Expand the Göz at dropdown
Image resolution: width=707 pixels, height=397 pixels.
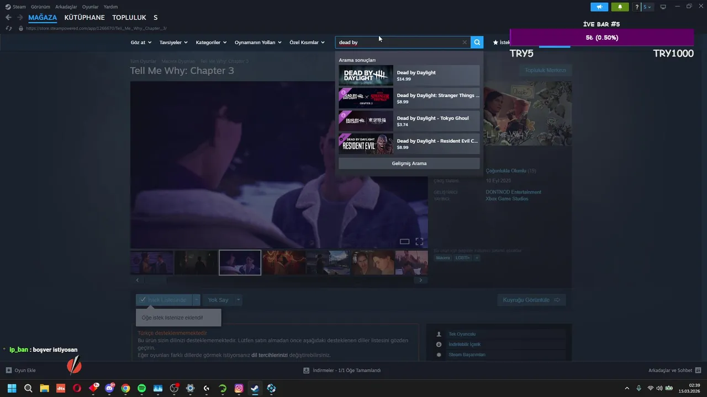pyautogui.click(x=141, y=42)
